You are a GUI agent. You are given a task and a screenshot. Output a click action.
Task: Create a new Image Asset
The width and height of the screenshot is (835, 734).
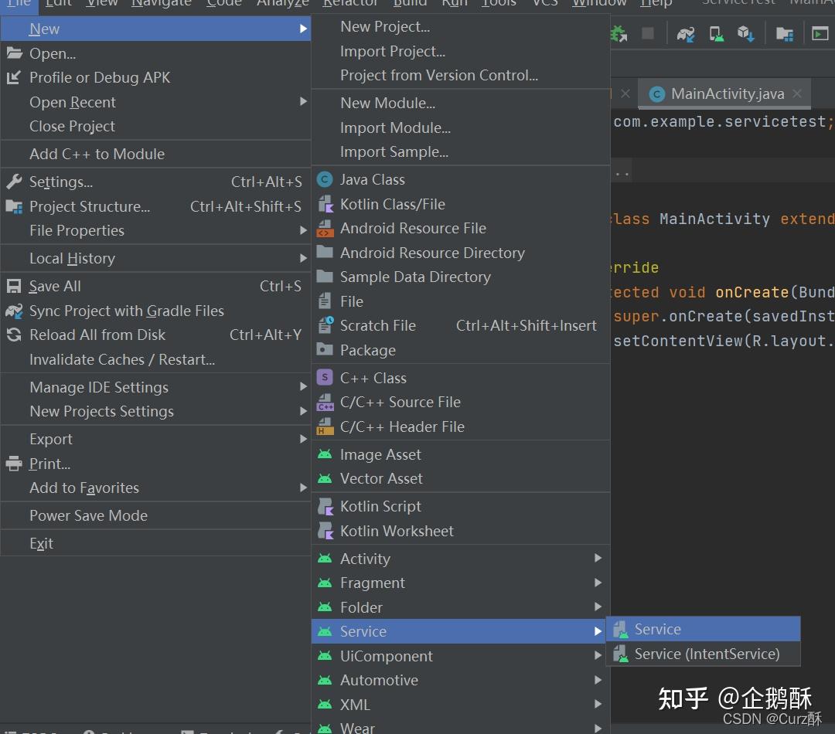[x=378, y=454]
